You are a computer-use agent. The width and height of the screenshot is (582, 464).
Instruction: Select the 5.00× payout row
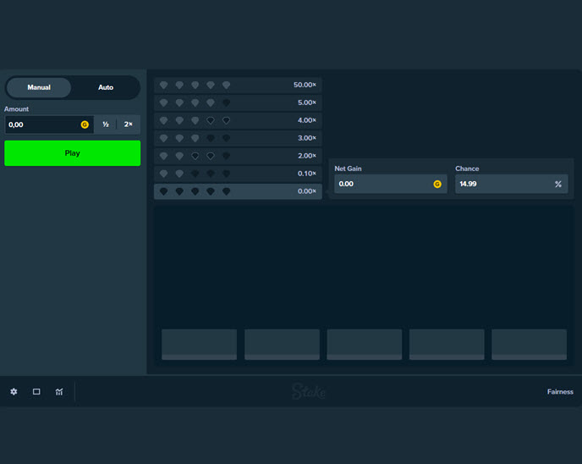click(238, 102)
